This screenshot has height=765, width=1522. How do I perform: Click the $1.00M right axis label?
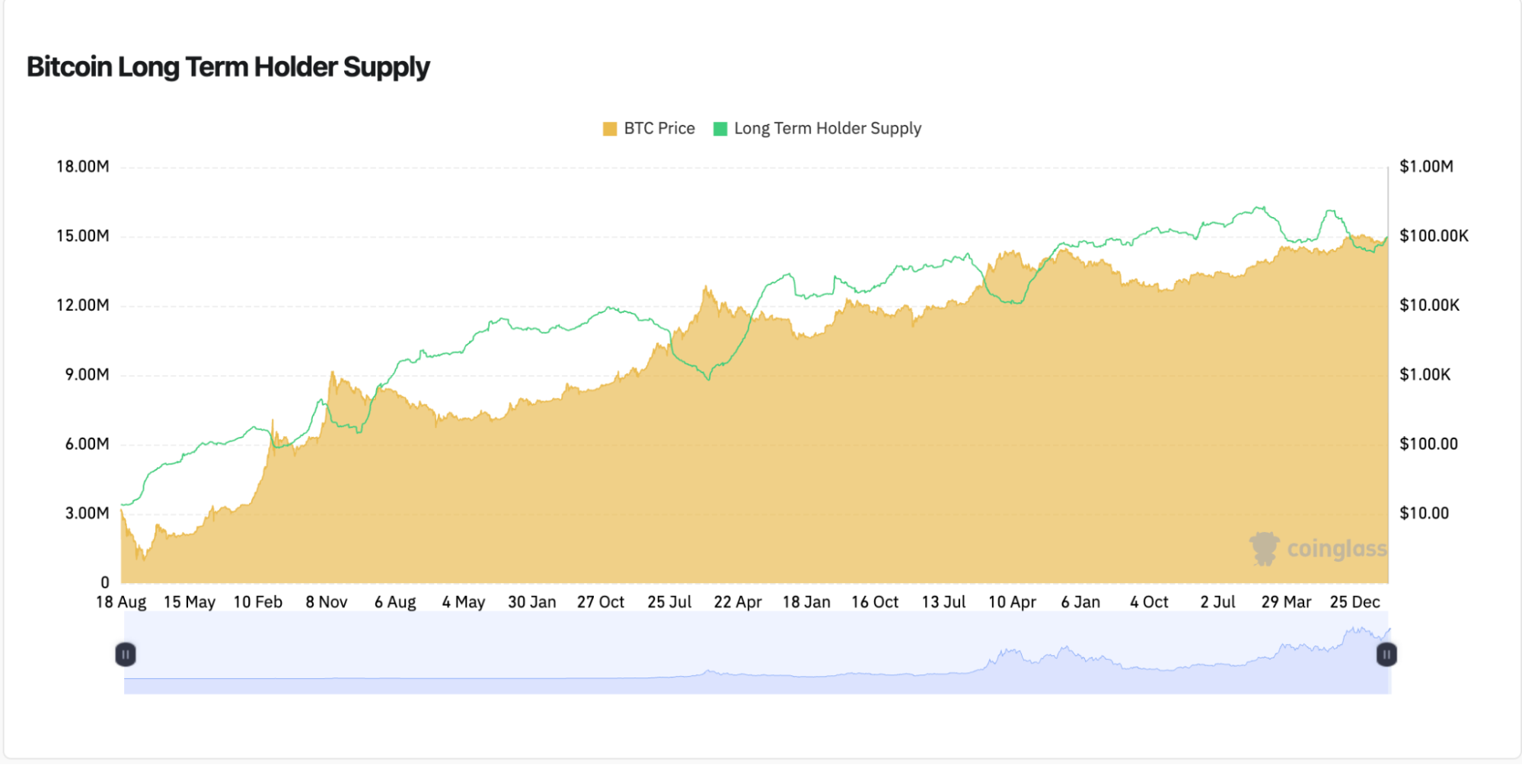tap(1427, 167)
